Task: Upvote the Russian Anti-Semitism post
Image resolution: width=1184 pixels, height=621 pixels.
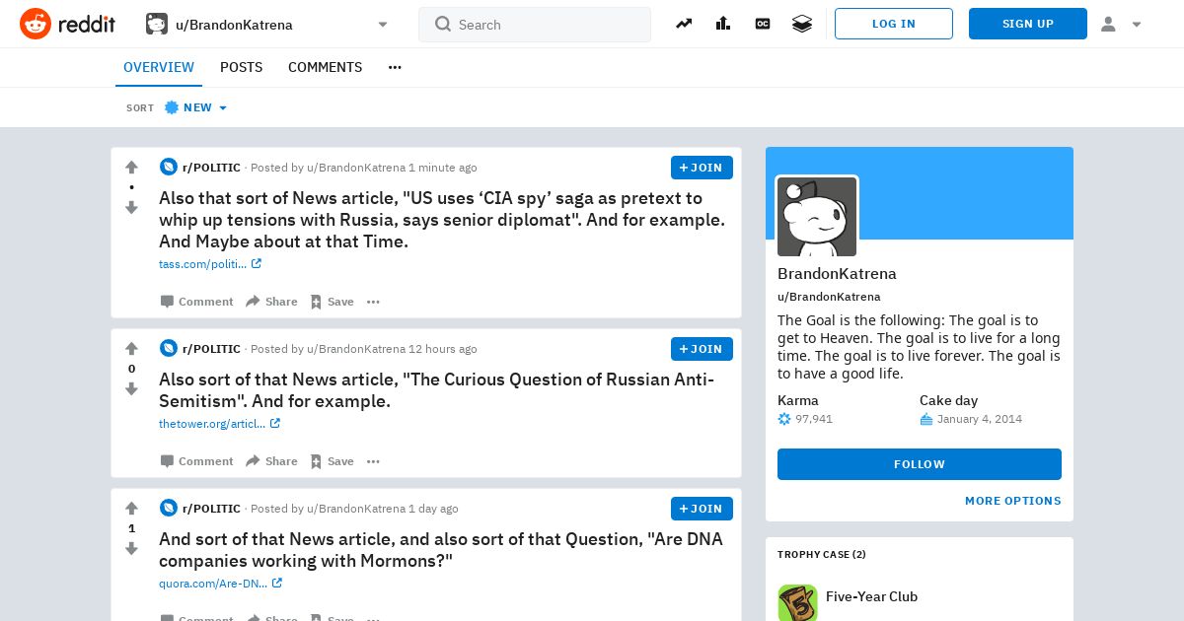Action: point(131,349)
